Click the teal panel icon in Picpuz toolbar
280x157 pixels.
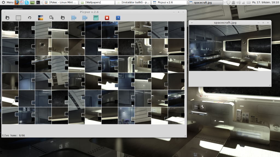click(x=96, y=18)
